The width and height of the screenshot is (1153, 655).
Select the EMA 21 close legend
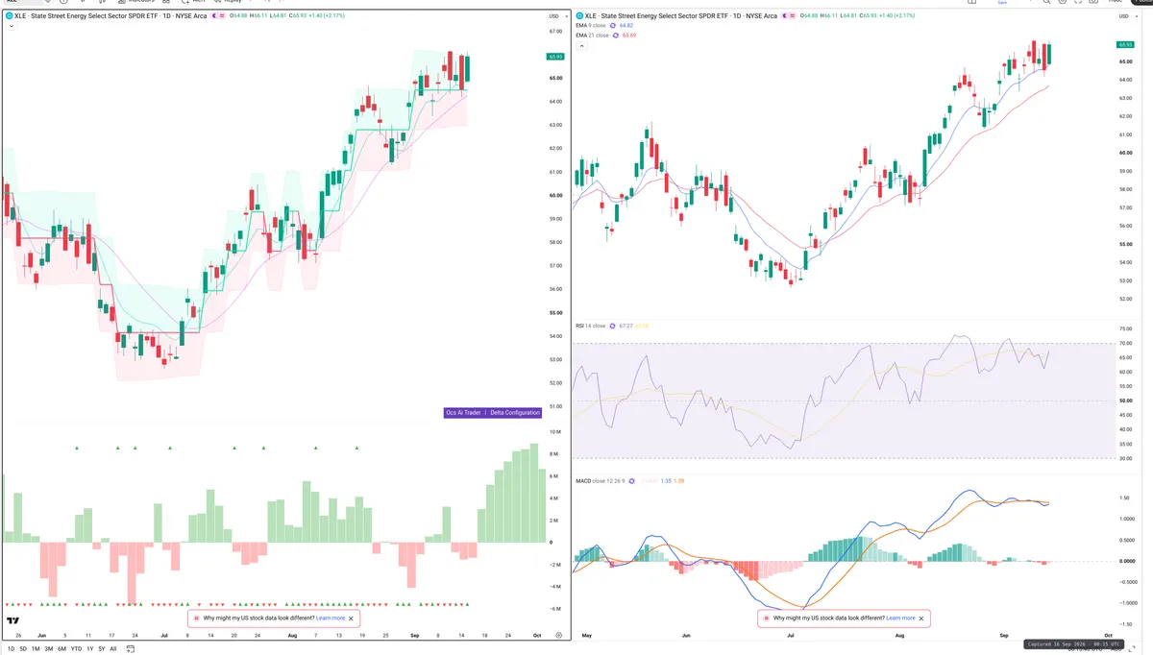tap(593, 35)
